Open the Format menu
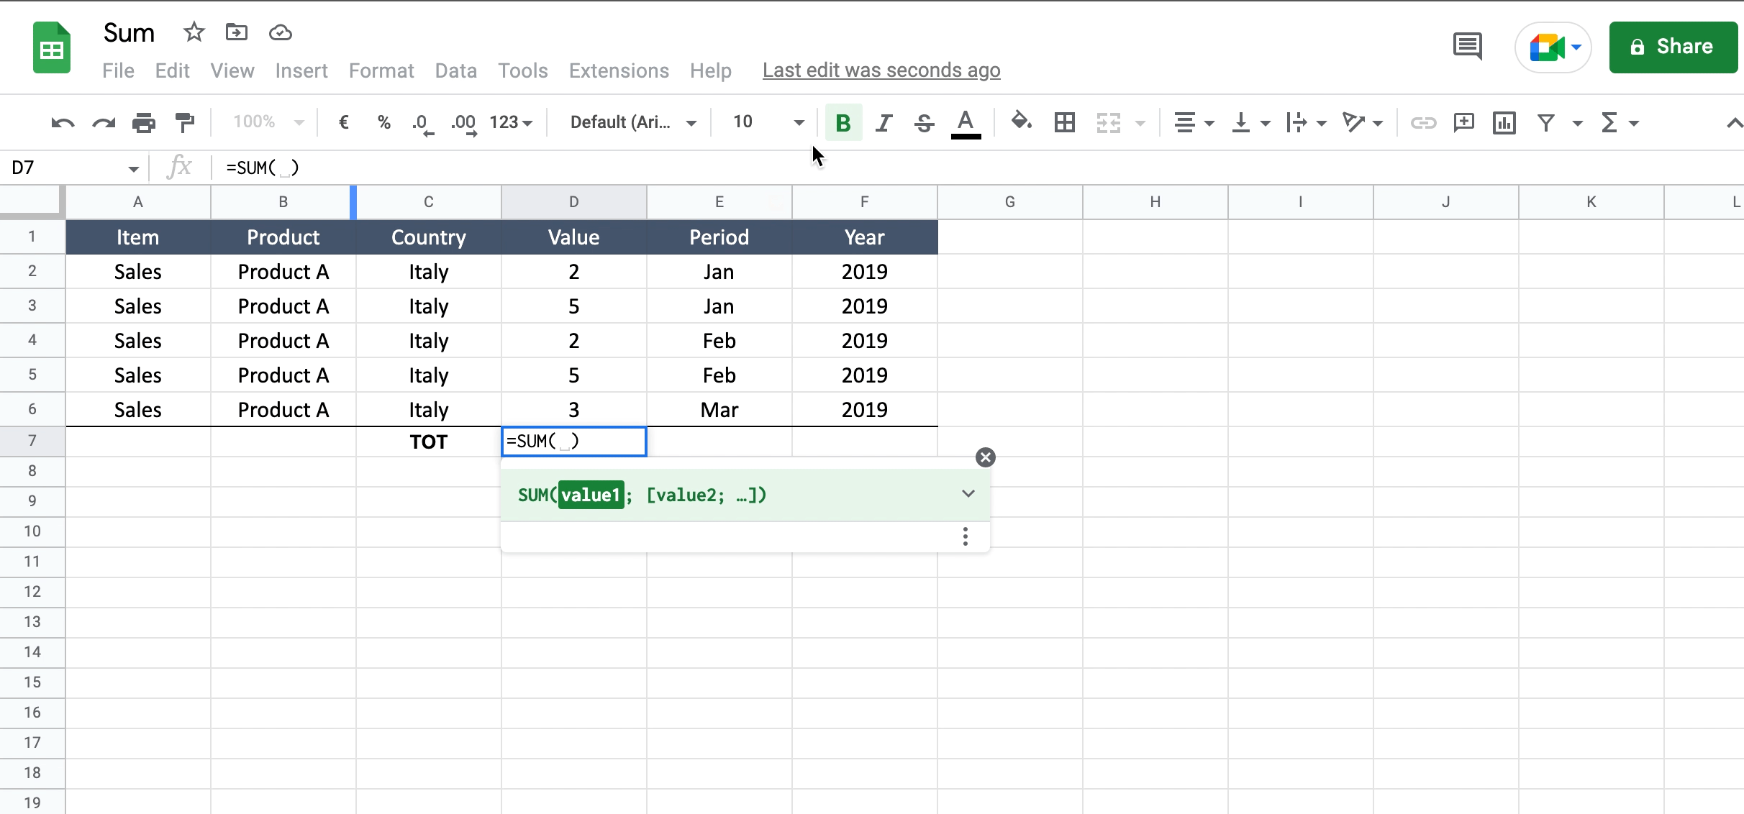The height and width of the screenshot is (814, 1744). (381, 70)
